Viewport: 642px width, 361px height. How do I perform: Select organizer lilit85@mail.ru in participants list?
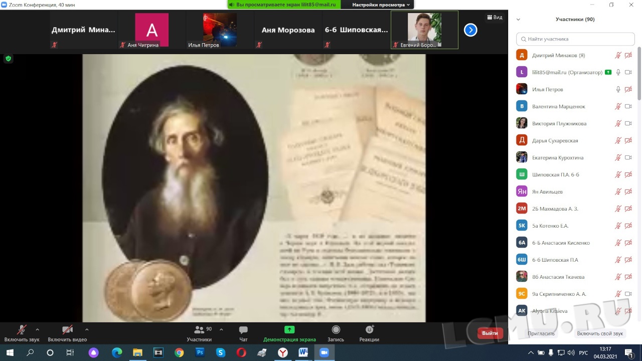(575, 72)
